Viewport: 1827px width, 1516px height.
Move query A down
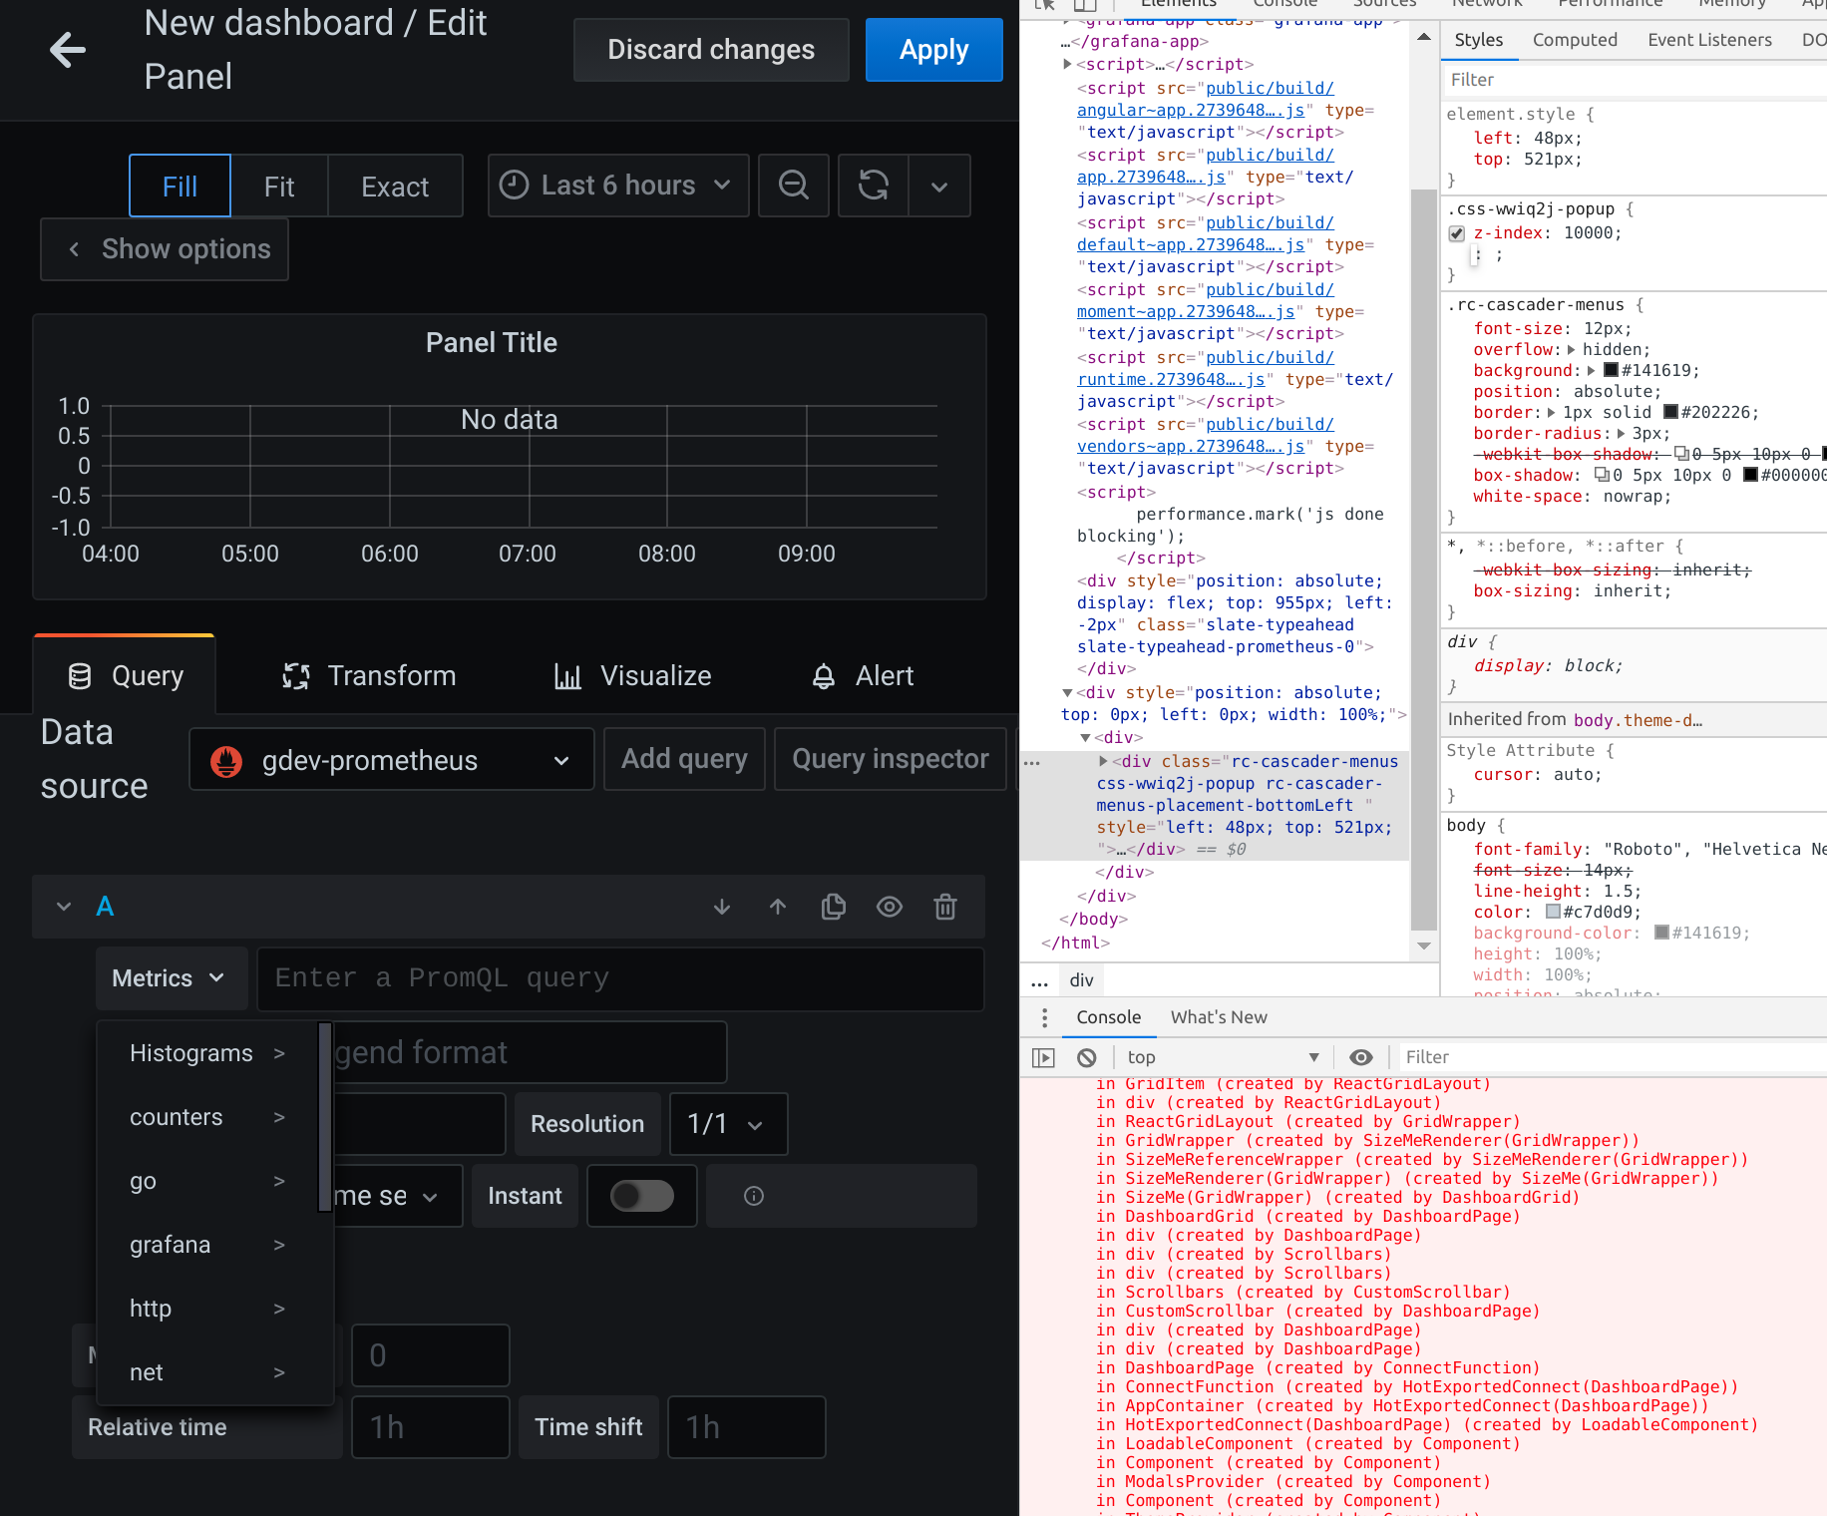click(721, 907)
